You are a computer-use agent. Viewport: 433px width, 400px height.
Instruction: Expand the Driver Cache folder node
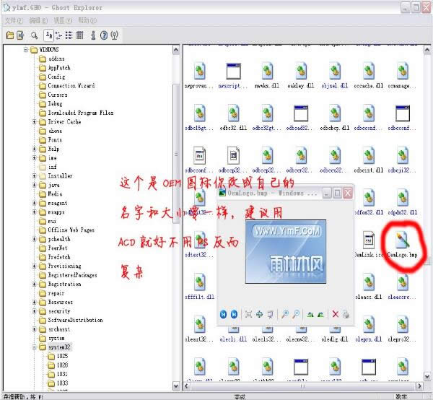tap(35, 122)
